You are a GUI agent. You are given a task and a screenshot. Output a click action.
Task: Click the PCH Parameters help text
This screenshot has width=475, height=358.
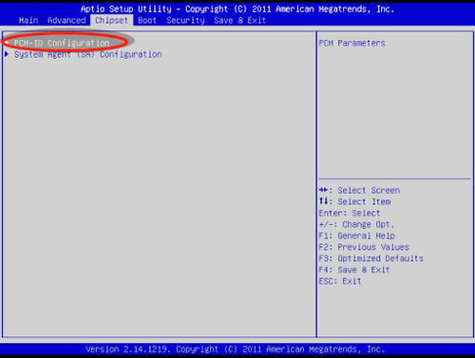pos(351,43)
